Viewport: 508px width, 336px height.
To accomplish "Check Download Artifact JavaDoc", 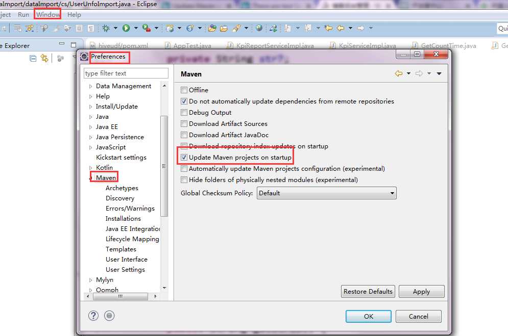I will [184, 135].
